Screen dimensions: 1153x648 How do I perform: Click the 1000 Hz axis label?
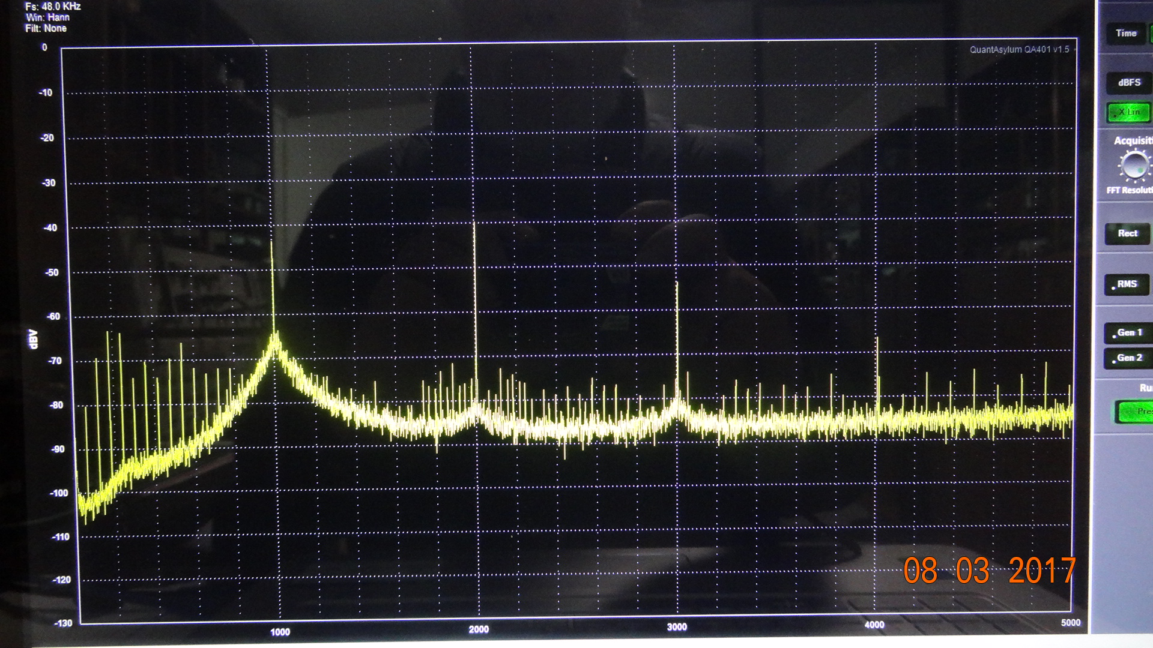pos(280,632)
